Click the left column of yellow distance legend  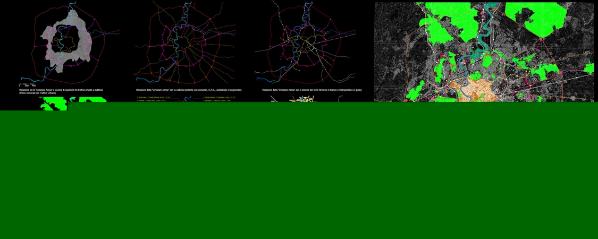[153, 99]
